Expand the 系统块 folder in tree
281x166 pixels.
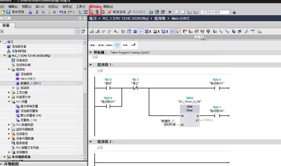tap(13, 88)
